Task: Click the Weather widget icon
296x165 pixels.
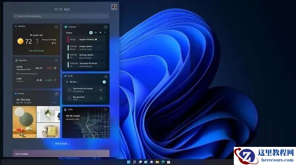Action: pyautogui.click(x=16, y=26)
